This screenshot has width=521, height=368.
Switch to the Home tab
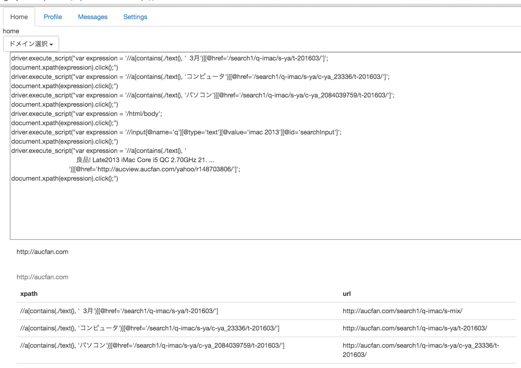[19, 17]
